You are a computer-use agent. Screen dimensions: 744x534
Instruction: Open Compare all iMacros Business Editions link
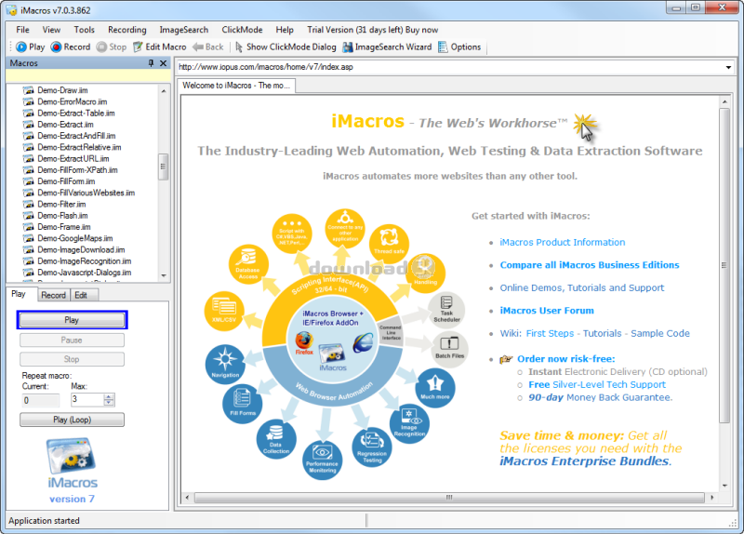(590, 265)
